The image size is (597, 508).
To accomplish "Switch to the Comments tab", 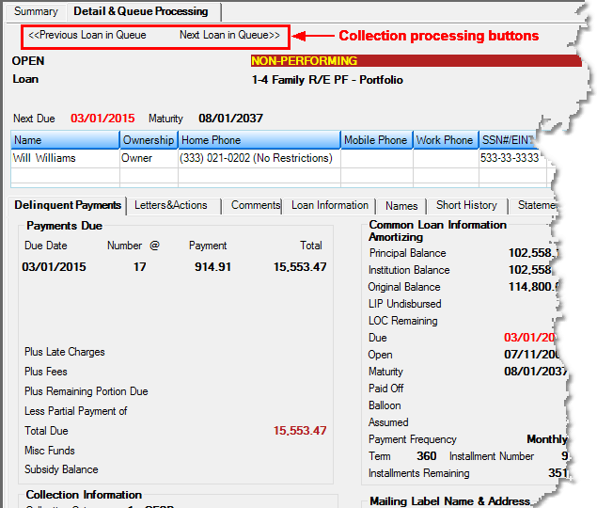I will pos(256,205).
